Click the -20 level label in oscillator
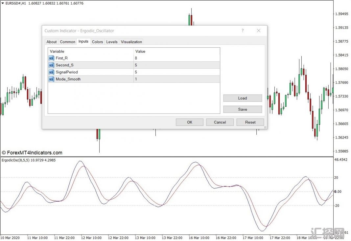This screenshot has width=351, height=241. (337, 206)
